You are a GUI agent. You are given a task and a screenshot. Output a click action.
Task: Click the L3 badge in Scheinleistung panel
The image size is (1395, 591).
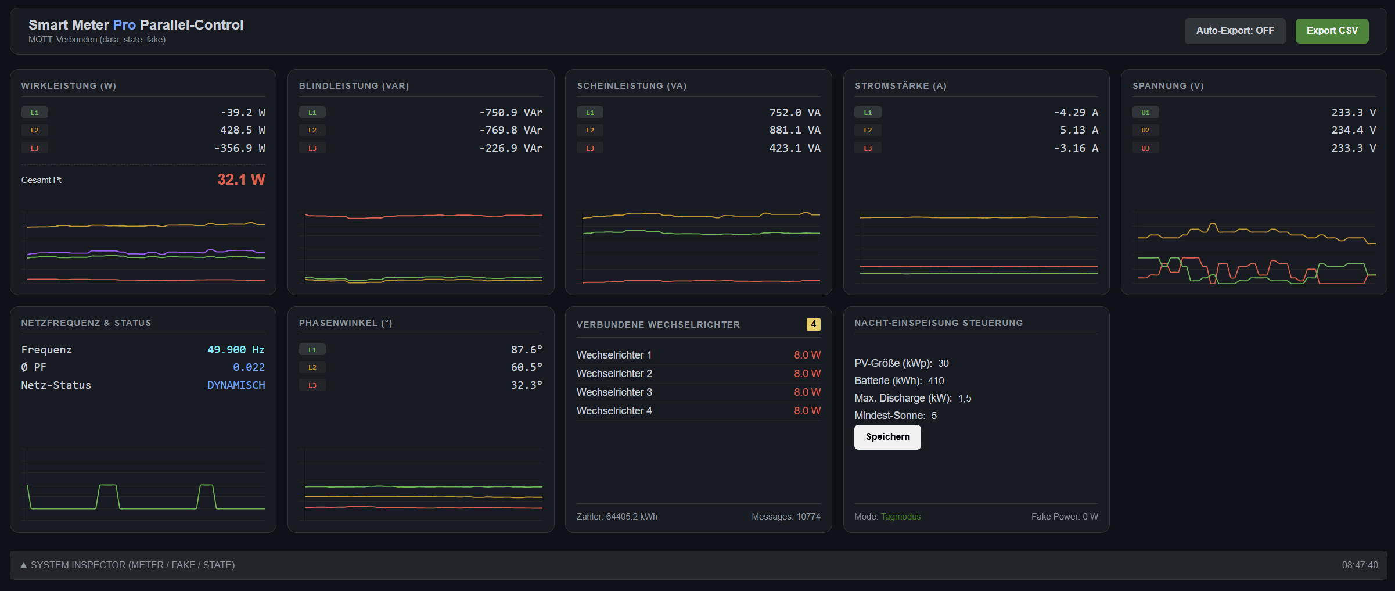590,148
